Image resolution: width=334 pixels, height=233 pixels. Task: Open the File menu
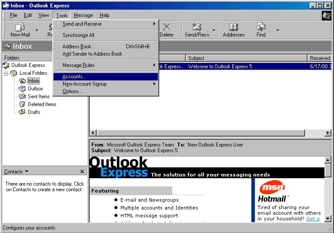(x=13, y=15)
